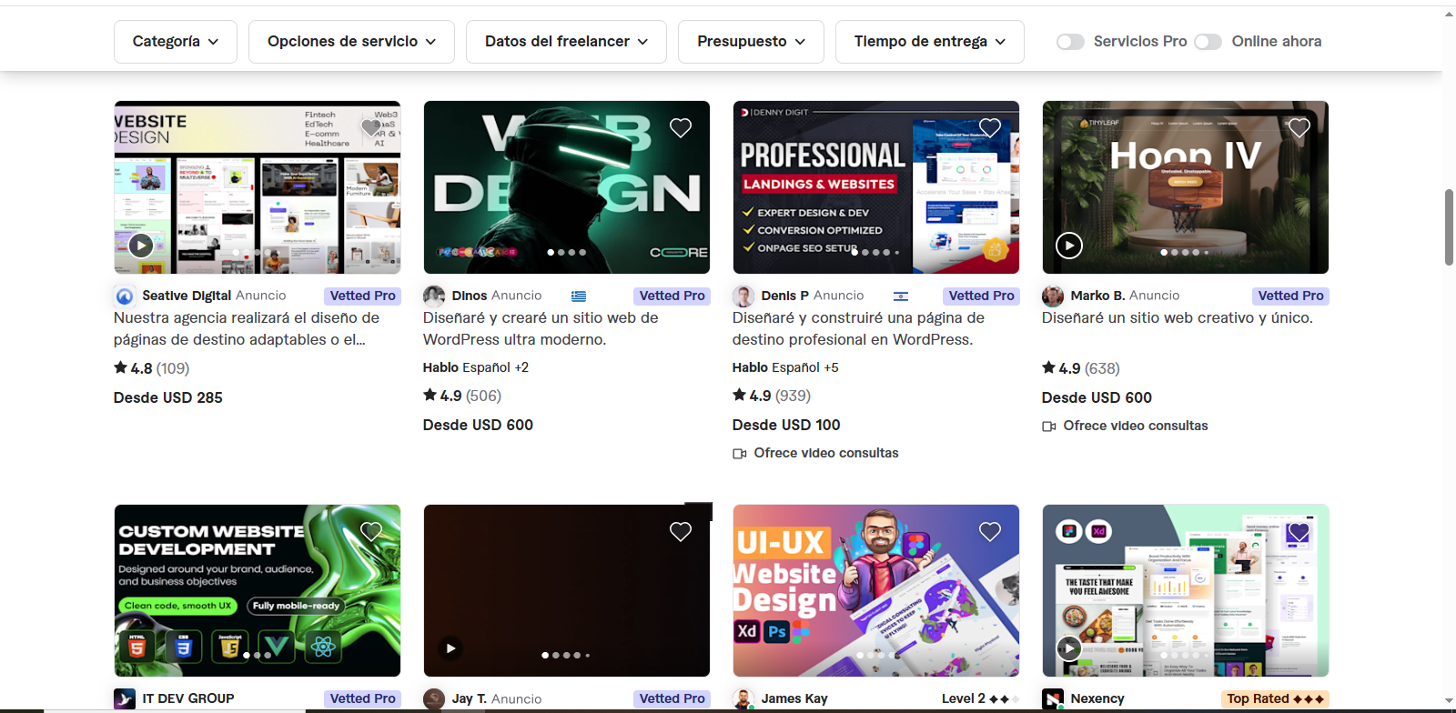Open the Seative Digital seller name link
The width and height of the screenshot is (1456, 713).
187,296
